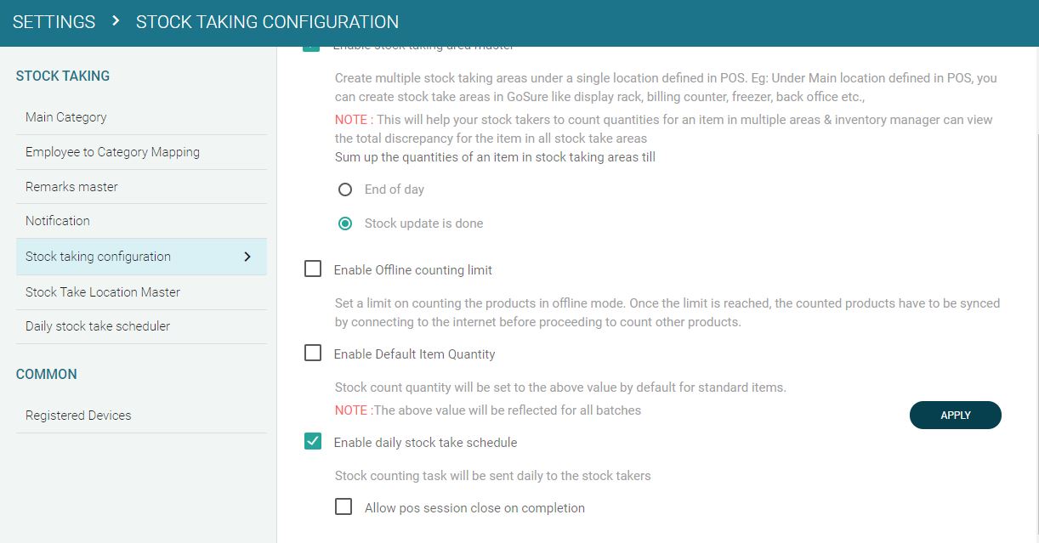Open Stock Take Location Master

[x=103, y=292]
